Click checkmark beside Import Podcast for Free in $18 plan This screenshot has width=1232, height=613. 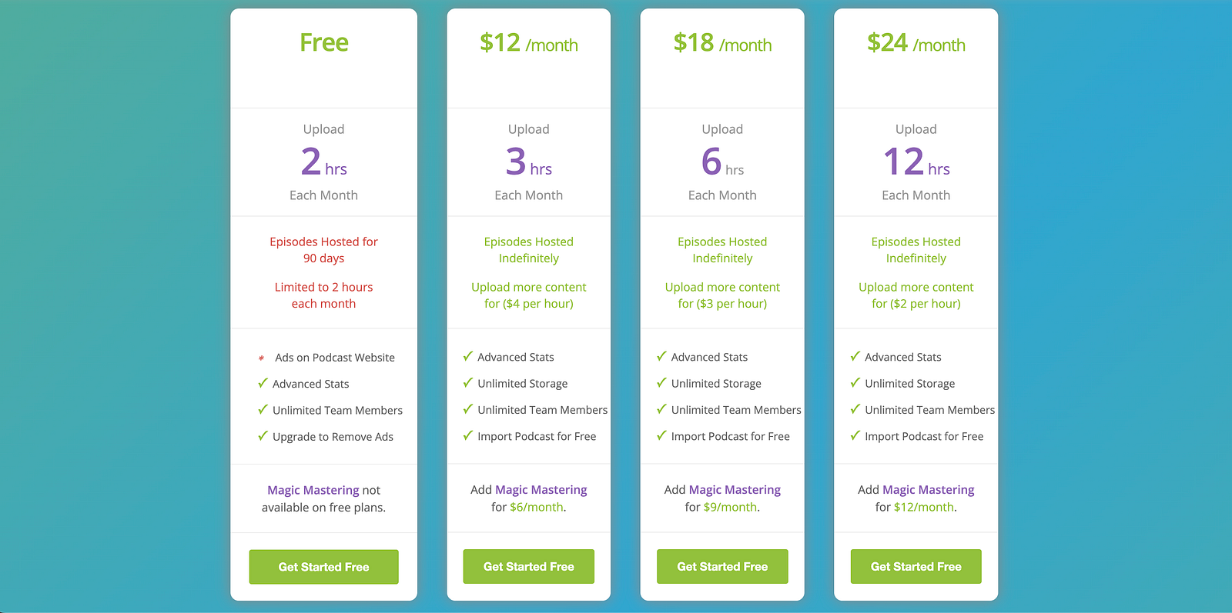(661, 435)
